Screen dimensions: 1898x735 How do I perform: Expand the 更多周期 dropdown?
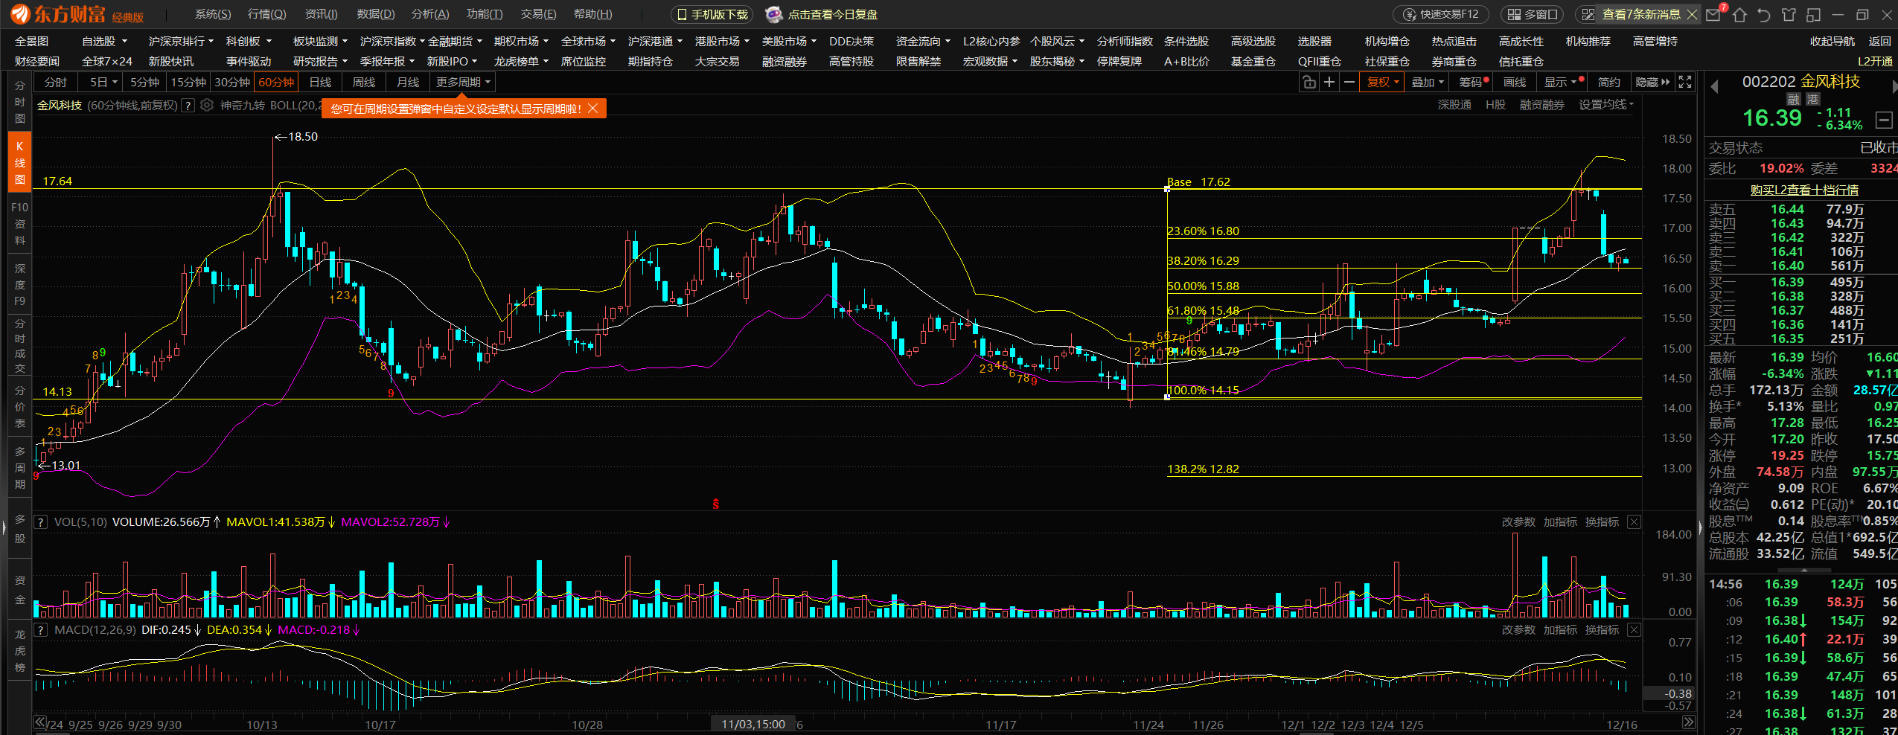[x=463, y=82]
